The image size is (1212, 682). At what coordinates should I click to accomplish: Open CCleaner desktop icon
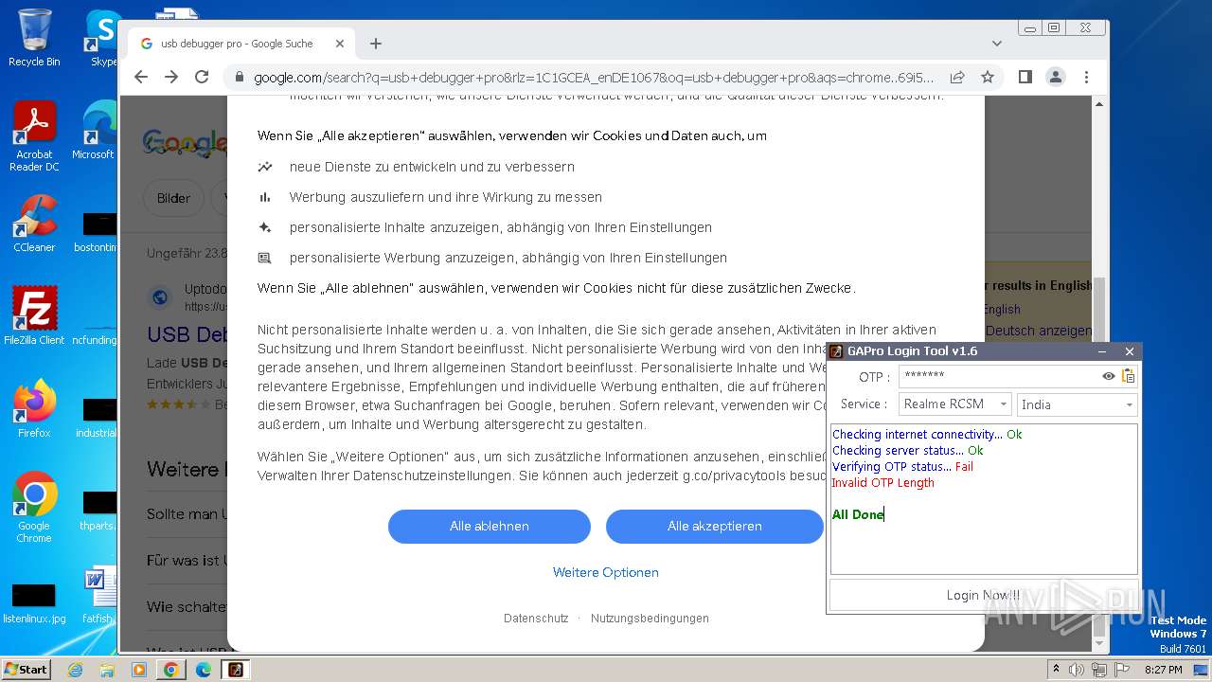coord(34,224)
